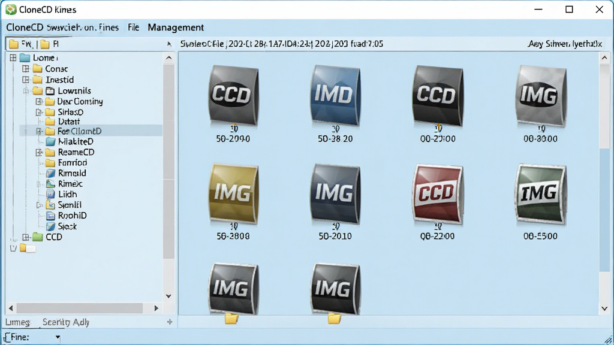Click the first folder icon in tree header

tap(14, 44)
